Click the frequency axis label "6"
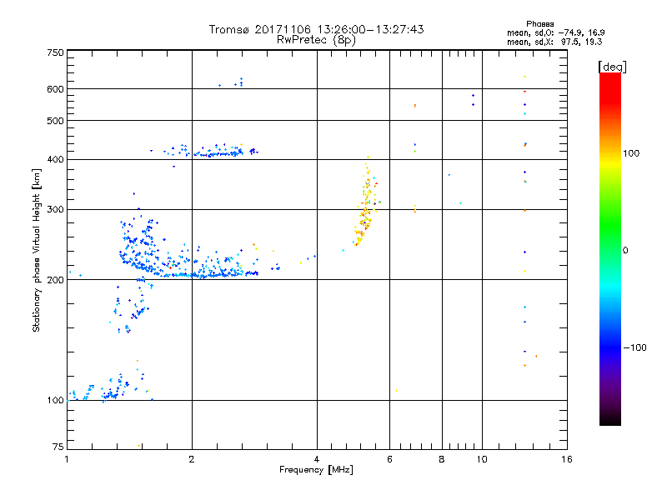The height and width of the screenshot is (500, 667). point(389,459)
